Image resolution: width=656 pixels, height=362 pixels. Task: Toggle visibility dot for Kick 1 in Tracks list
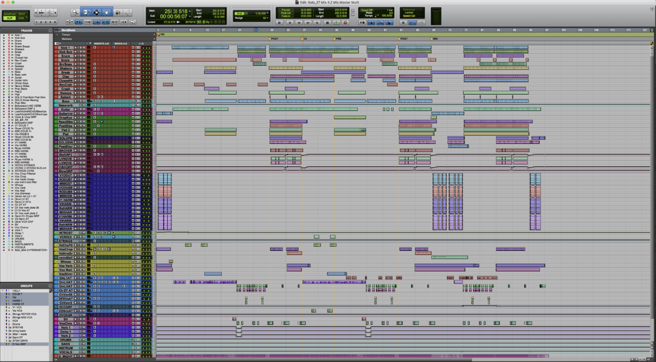pyautogui.click(x=4, y=35)
